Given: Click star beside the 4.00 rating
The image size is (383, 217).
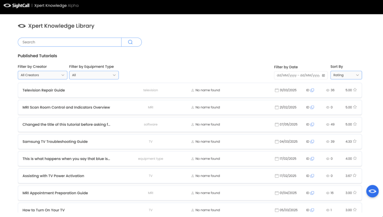Looking at the screenshot, I should pos(355,158).
